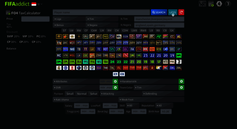Open the OVR dropdown

click(x=76, y=88)
